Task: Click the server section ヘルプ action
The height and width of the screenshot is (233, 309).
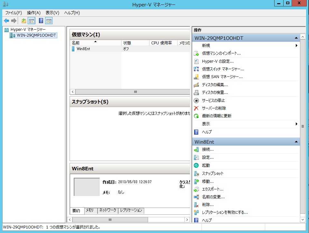Action: click(207, 132)
